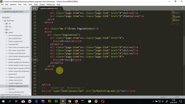Click the previous tab arrow in tab bar
The image size is (185, 104).
click(x=34, y=8)
